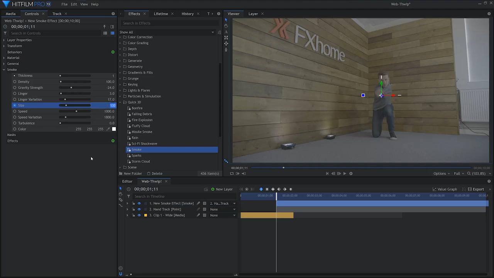494x278 pixels.
Task: Click the Export button in timeline
Action: point(476,189)
